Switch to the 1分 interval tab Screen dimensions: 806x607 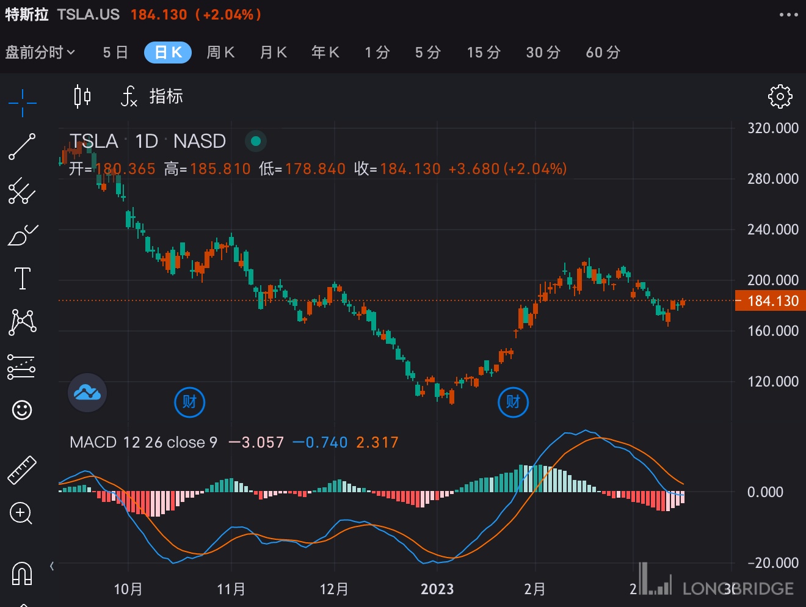pos(377,53)
